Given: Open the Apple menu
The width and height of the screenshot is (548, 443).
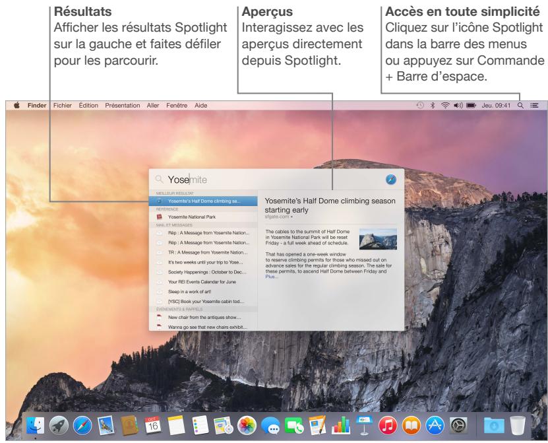Looking at the screenshot, I should click(x=16, y=106).
